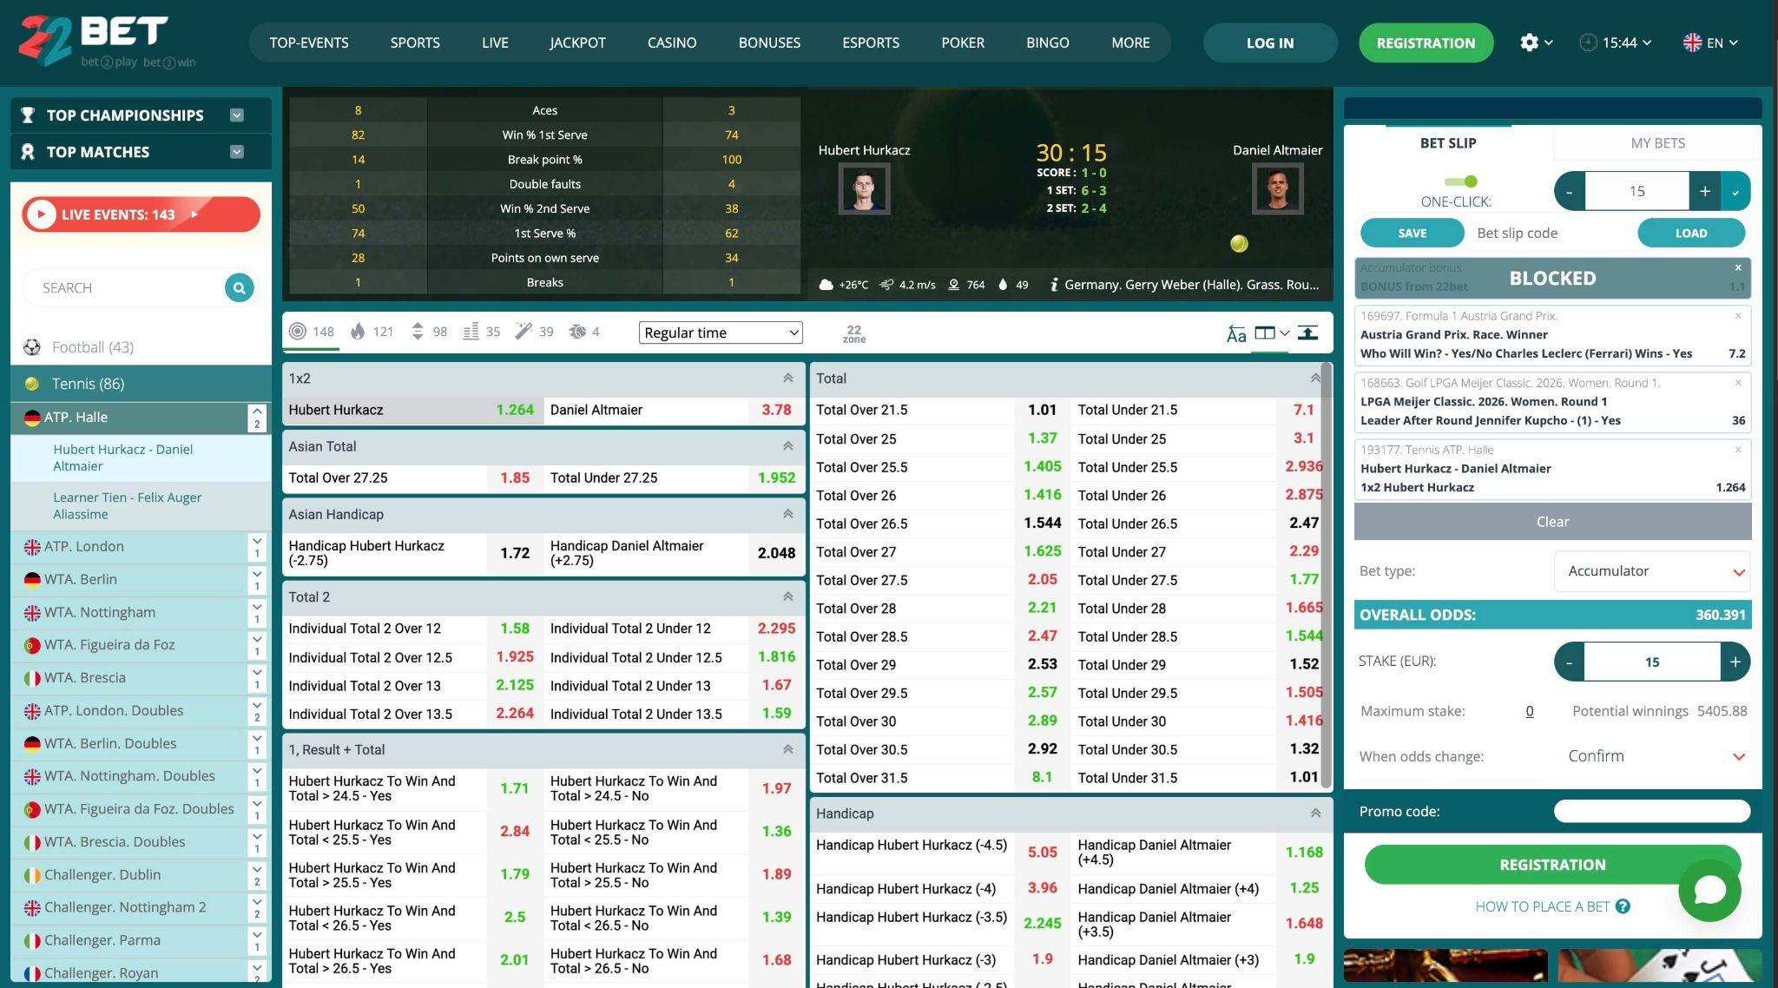The height and width of the screenshot is (988, 1778).
Task: Click the search magnifier icon
Action: pos(239,287)
